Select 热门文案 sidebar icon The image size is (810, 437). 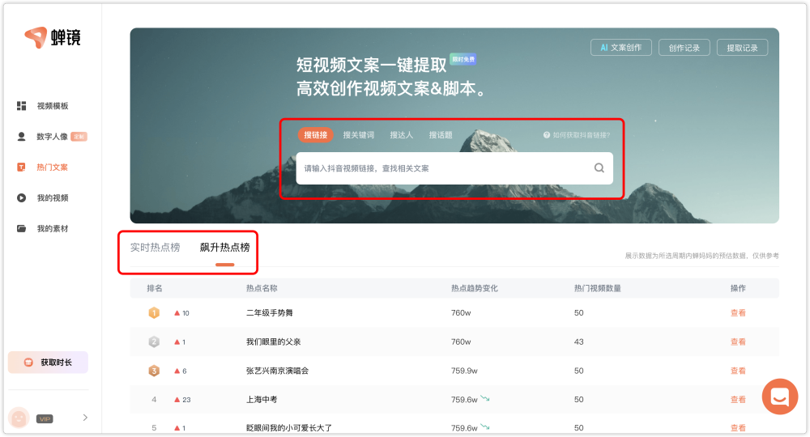(22, 168)
